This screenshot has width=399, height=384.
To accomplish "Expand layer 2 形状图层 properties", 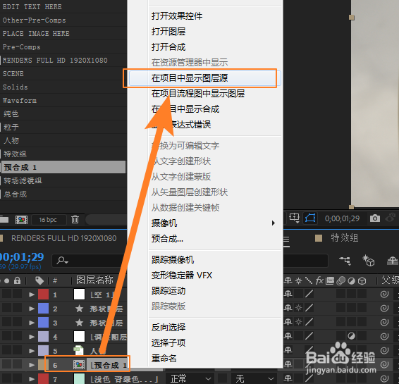I will pyautogui.click(x=32, y=309).
